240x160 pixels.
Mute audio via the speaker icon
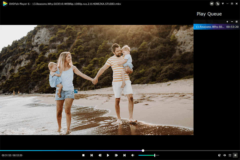(133, 155)
